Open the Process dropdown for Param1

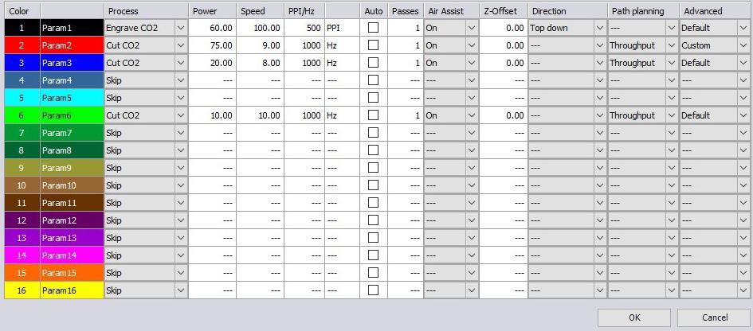(180, 28)
